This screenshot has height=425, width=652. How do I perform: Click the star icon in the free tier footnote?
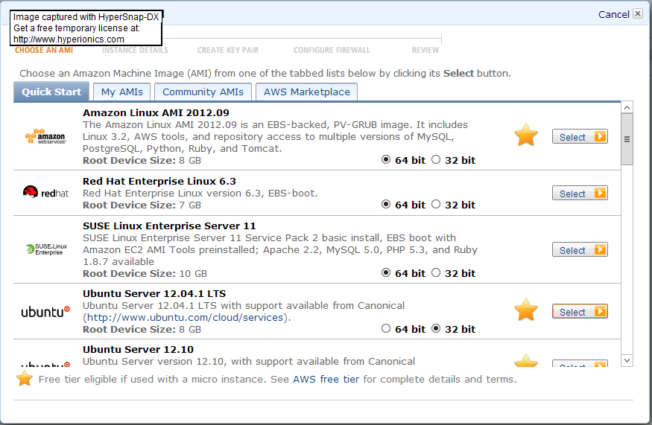coord(25,378)
